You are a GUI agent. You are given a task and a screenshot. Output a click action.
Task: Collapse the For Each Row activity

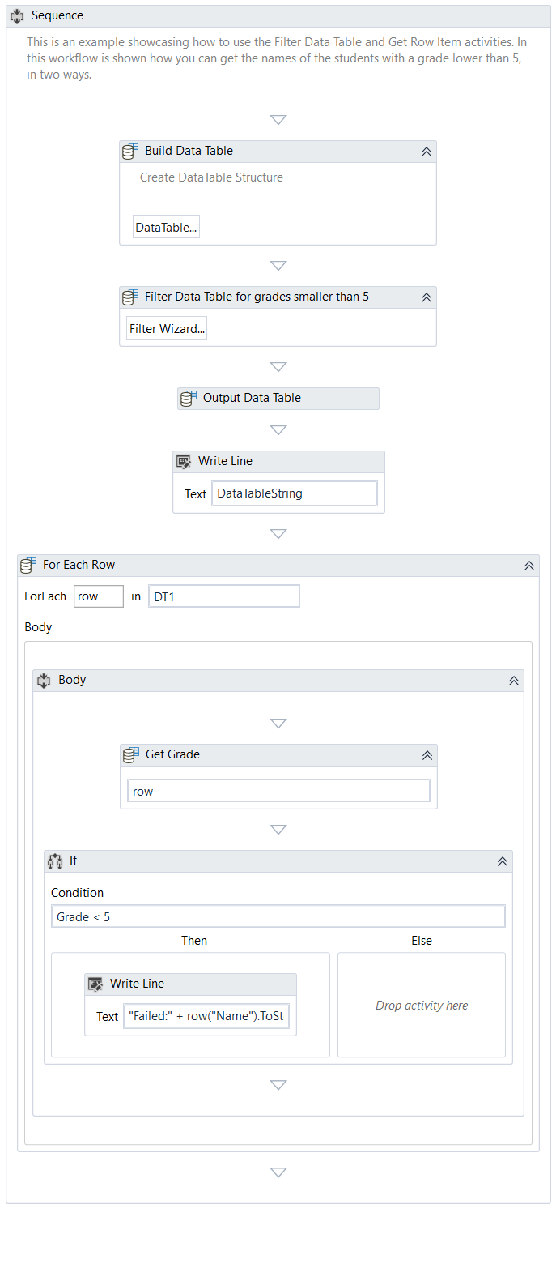pyautogui.click(x=529, y=566)
